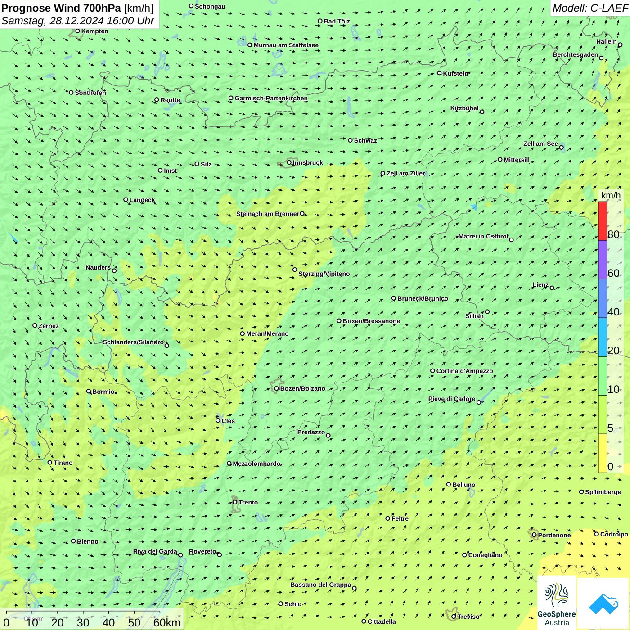Click the 'km/h' legend unit label
This screenshot has width=630, height=630.
611,195
